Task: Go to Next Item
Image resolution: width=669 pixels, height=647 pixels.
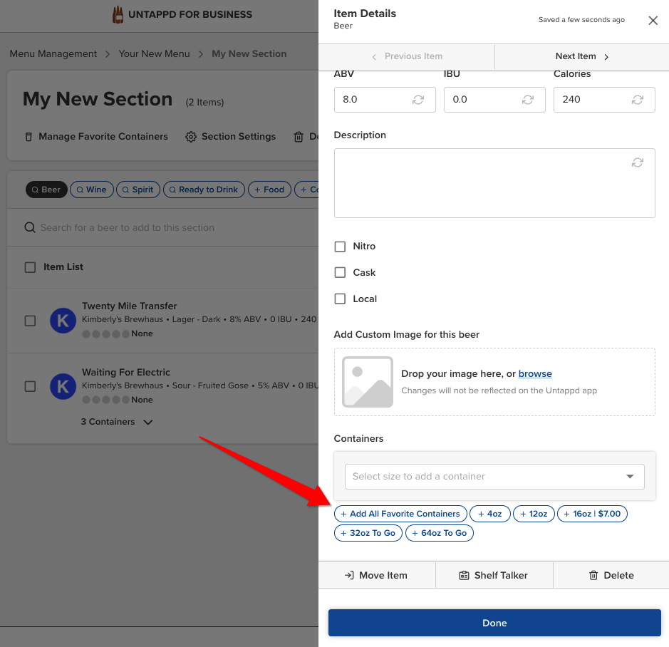Action: coord(582,56)
